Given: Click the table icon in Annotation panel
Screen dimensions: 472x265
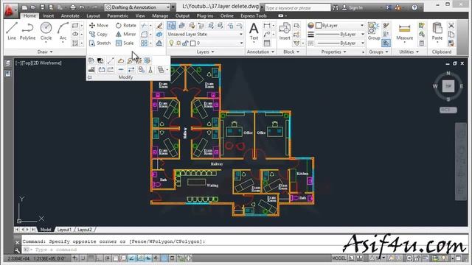Looking at the screenshot, I should coord(267,43).
